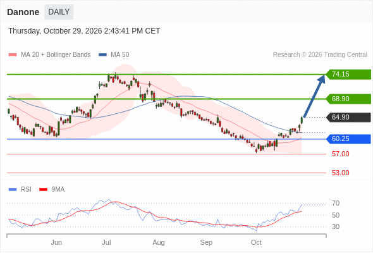Viewport: 373px width, 253px height.
Task: Click the MA 20 + Bollinger Bands legend label
Action: coord(56,55)
